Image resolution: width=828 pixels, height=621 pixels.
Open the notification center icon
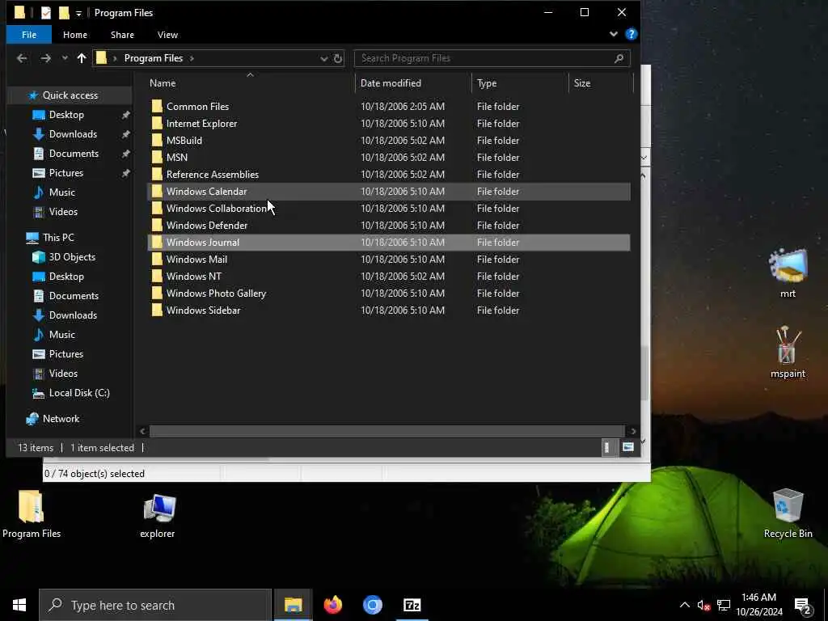coord(803,606)
